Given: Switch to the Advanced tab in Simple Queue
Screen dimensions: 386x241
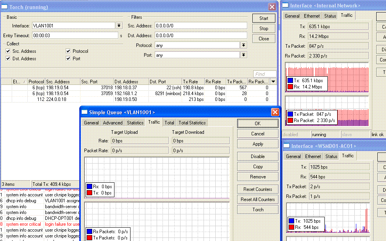Looking at the screenshot, I should [x=113, y=122].
